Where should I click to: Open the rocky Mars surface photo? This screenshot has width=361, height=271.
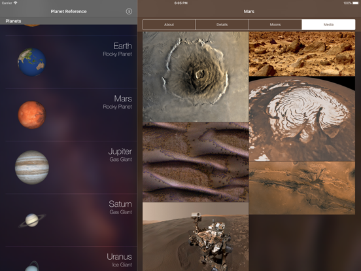tap(302, 54)
